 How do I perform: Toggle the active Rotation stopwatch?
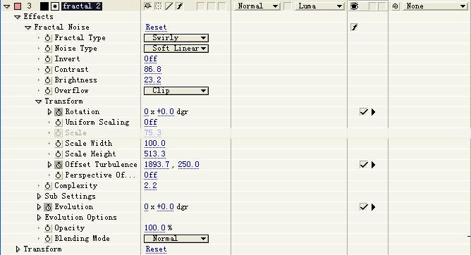click(x=59, y=112)
